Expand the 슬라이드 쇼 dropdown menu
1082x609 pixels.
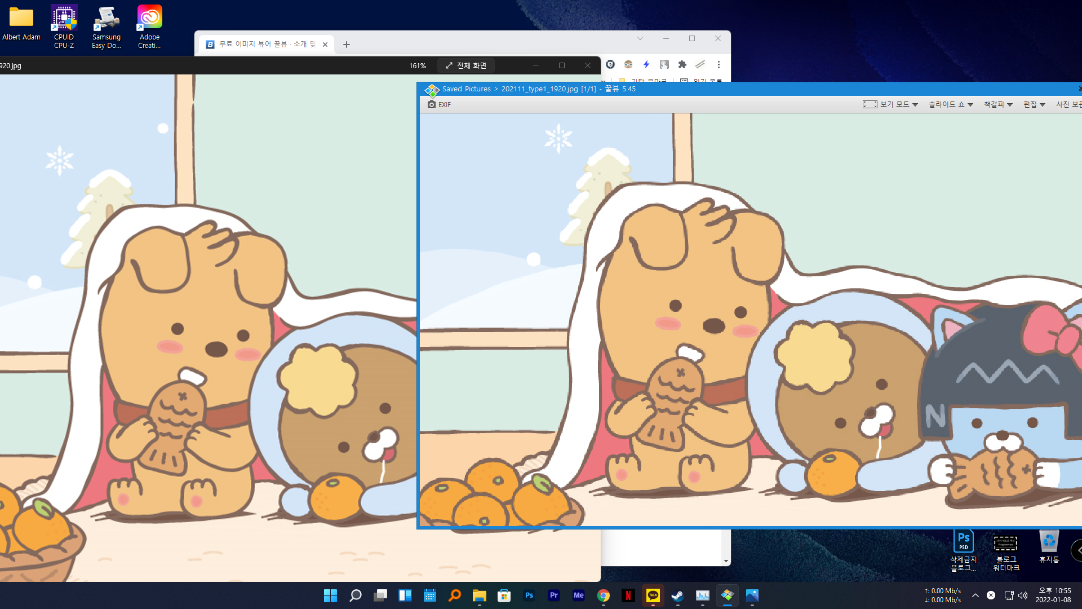tap(951, 105)
